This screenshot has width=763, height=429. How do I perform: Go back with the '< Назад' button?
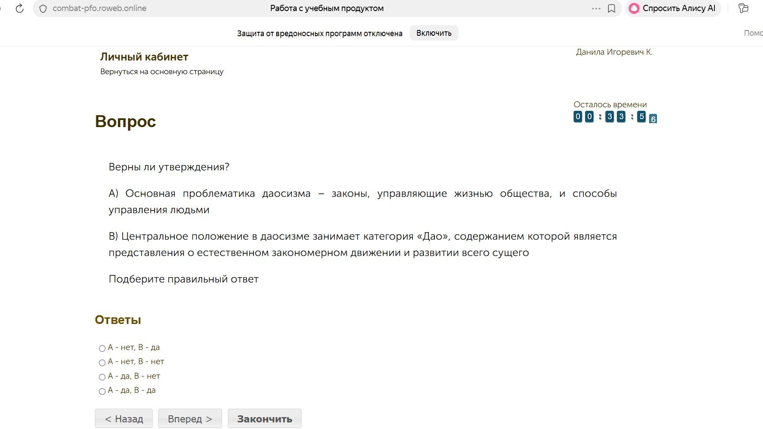[x=124, y=418]
